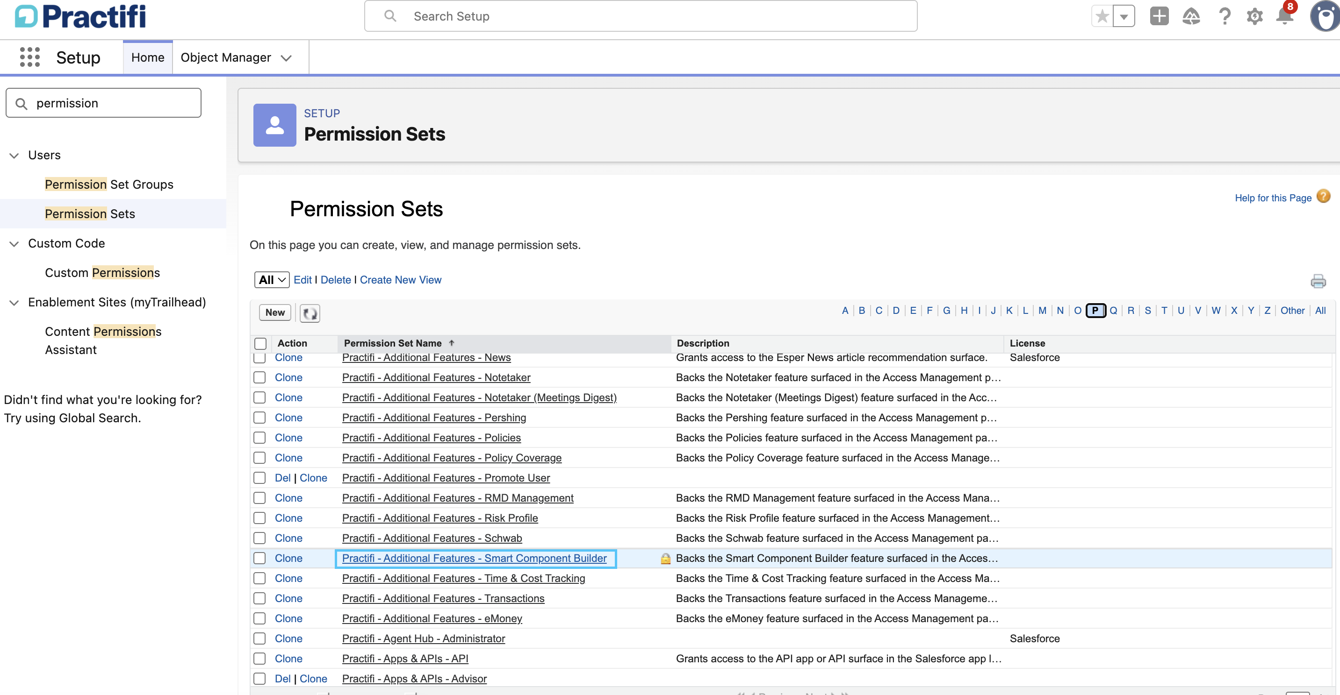Viewport: 1340px width, 695px height.
Task: Check the Smart Component Builder row checkbox
Action: (x=259, y=558)
